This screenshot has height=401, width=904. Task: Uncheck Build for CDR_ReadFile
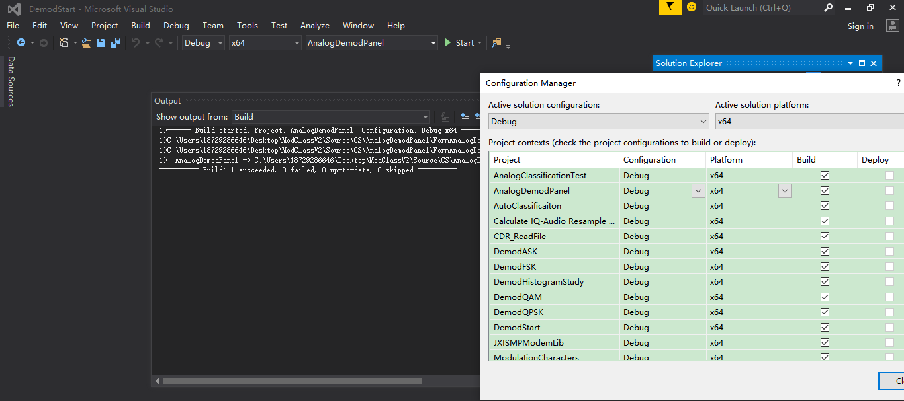[x=825, y=237]
